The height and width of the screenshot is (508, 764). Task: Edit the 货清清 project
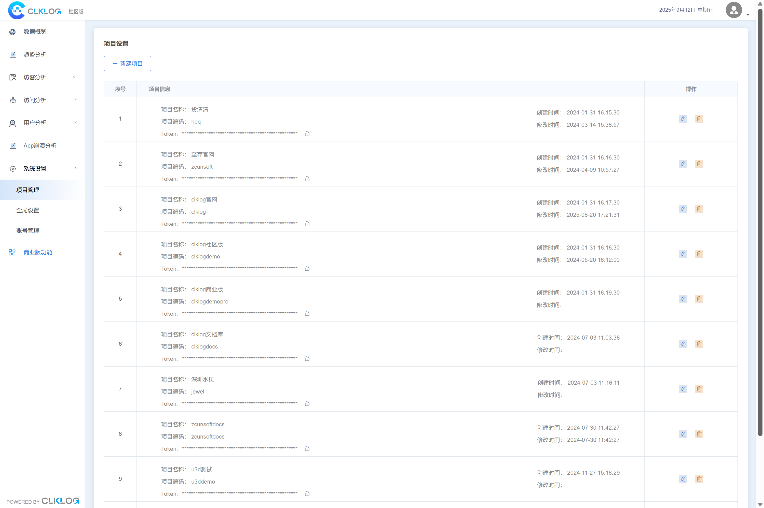(x=683, y=119)
